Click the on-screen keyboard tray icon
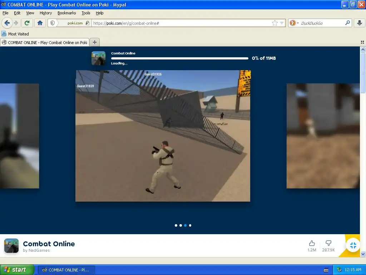Image resolution: width=366 pixels, height=275 pixels. (x=326, y=270)
